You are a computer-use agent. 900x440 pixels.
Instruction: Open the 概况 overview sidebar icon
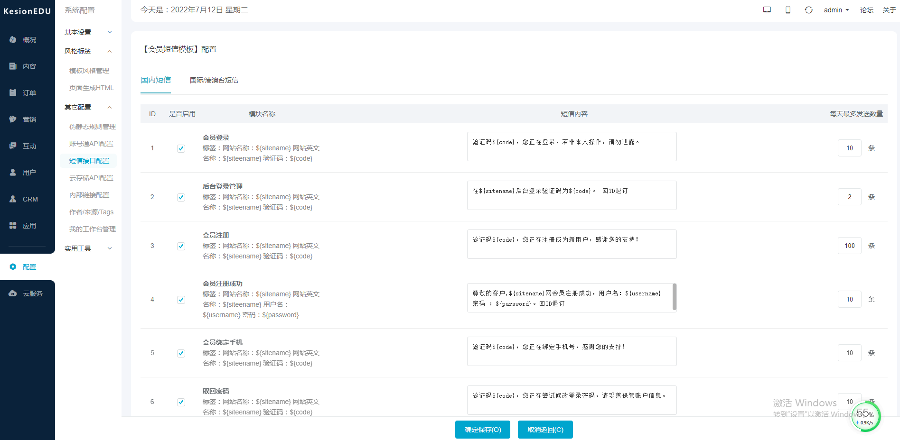13,40
